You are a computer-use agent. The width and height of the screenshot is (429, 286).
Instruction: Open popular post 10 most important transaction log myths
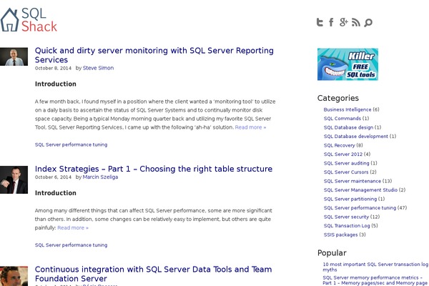375,267
